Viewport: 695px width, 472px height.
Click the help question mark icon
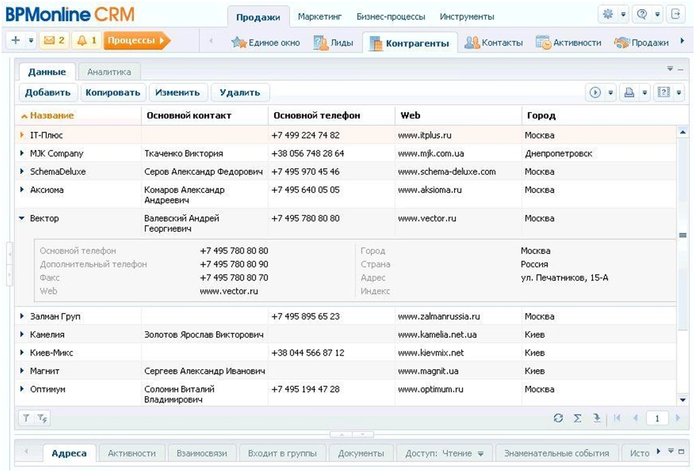[x=642, y=13]
